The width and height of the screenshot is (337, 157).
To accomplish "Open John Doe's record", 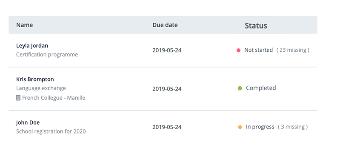I will [x=28, y=122].
